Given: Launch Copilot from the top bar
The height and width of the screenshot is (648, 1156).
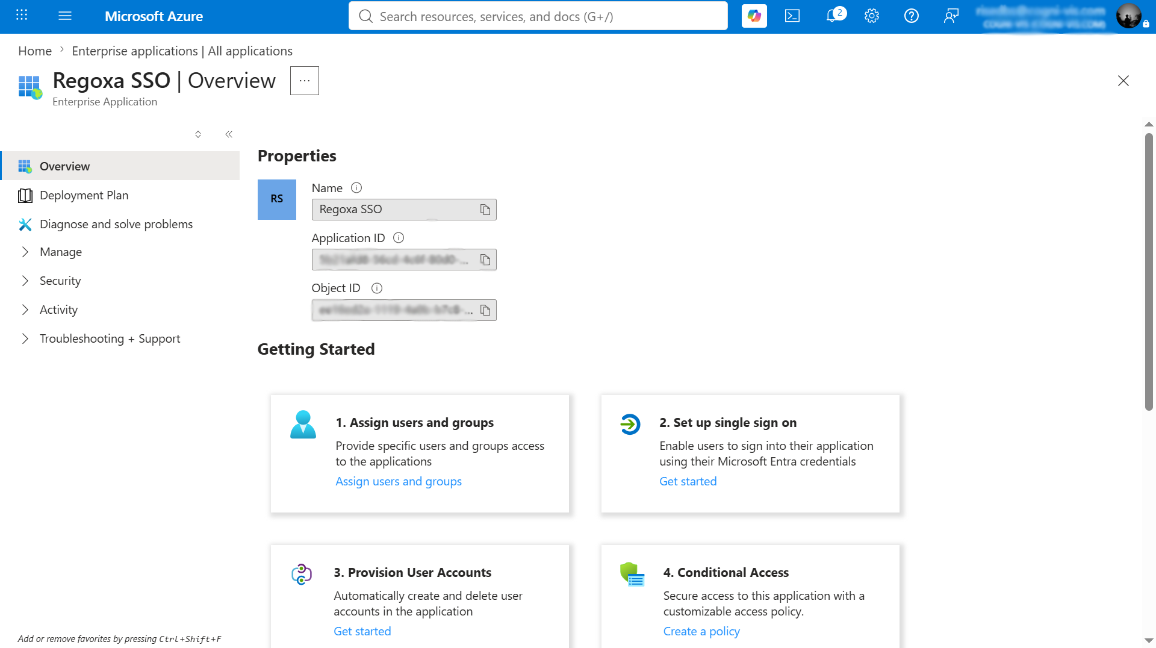Looking at the screenshot, I should pyautogui.click(x=754, y=16).
